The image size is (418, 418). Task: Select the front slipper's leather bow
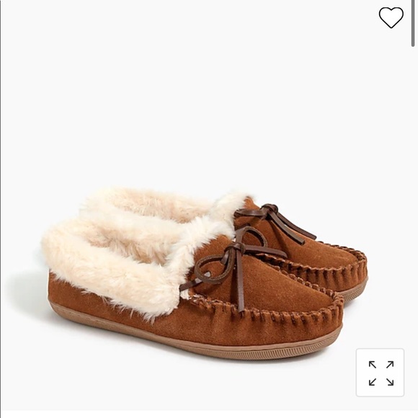pos(229,264)
